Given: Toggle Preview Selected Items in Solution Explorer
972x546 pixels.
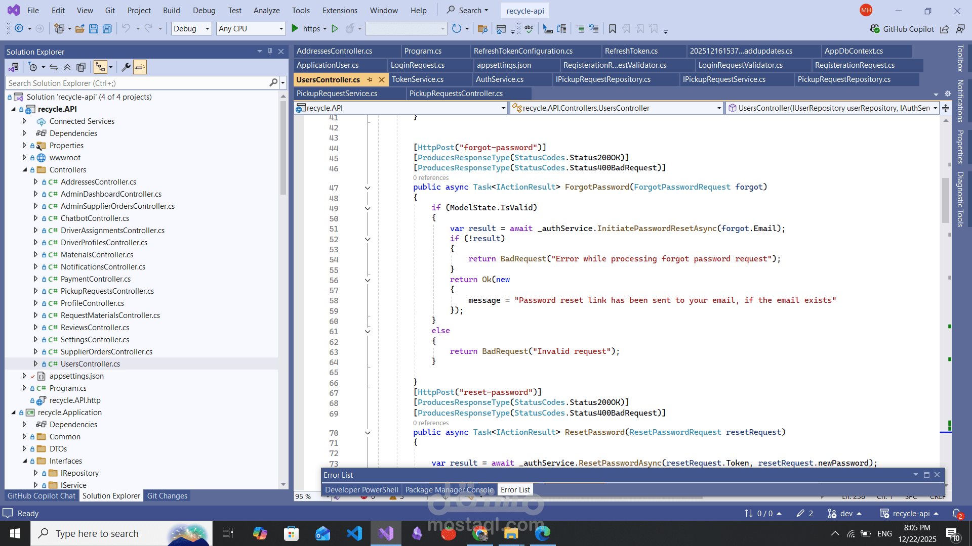Looking at the screenshot, I should click(x=140, y=67).
